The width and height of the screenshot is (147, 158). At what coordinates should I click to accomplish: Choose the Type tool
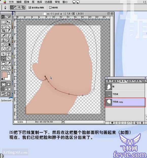[9, 54]
